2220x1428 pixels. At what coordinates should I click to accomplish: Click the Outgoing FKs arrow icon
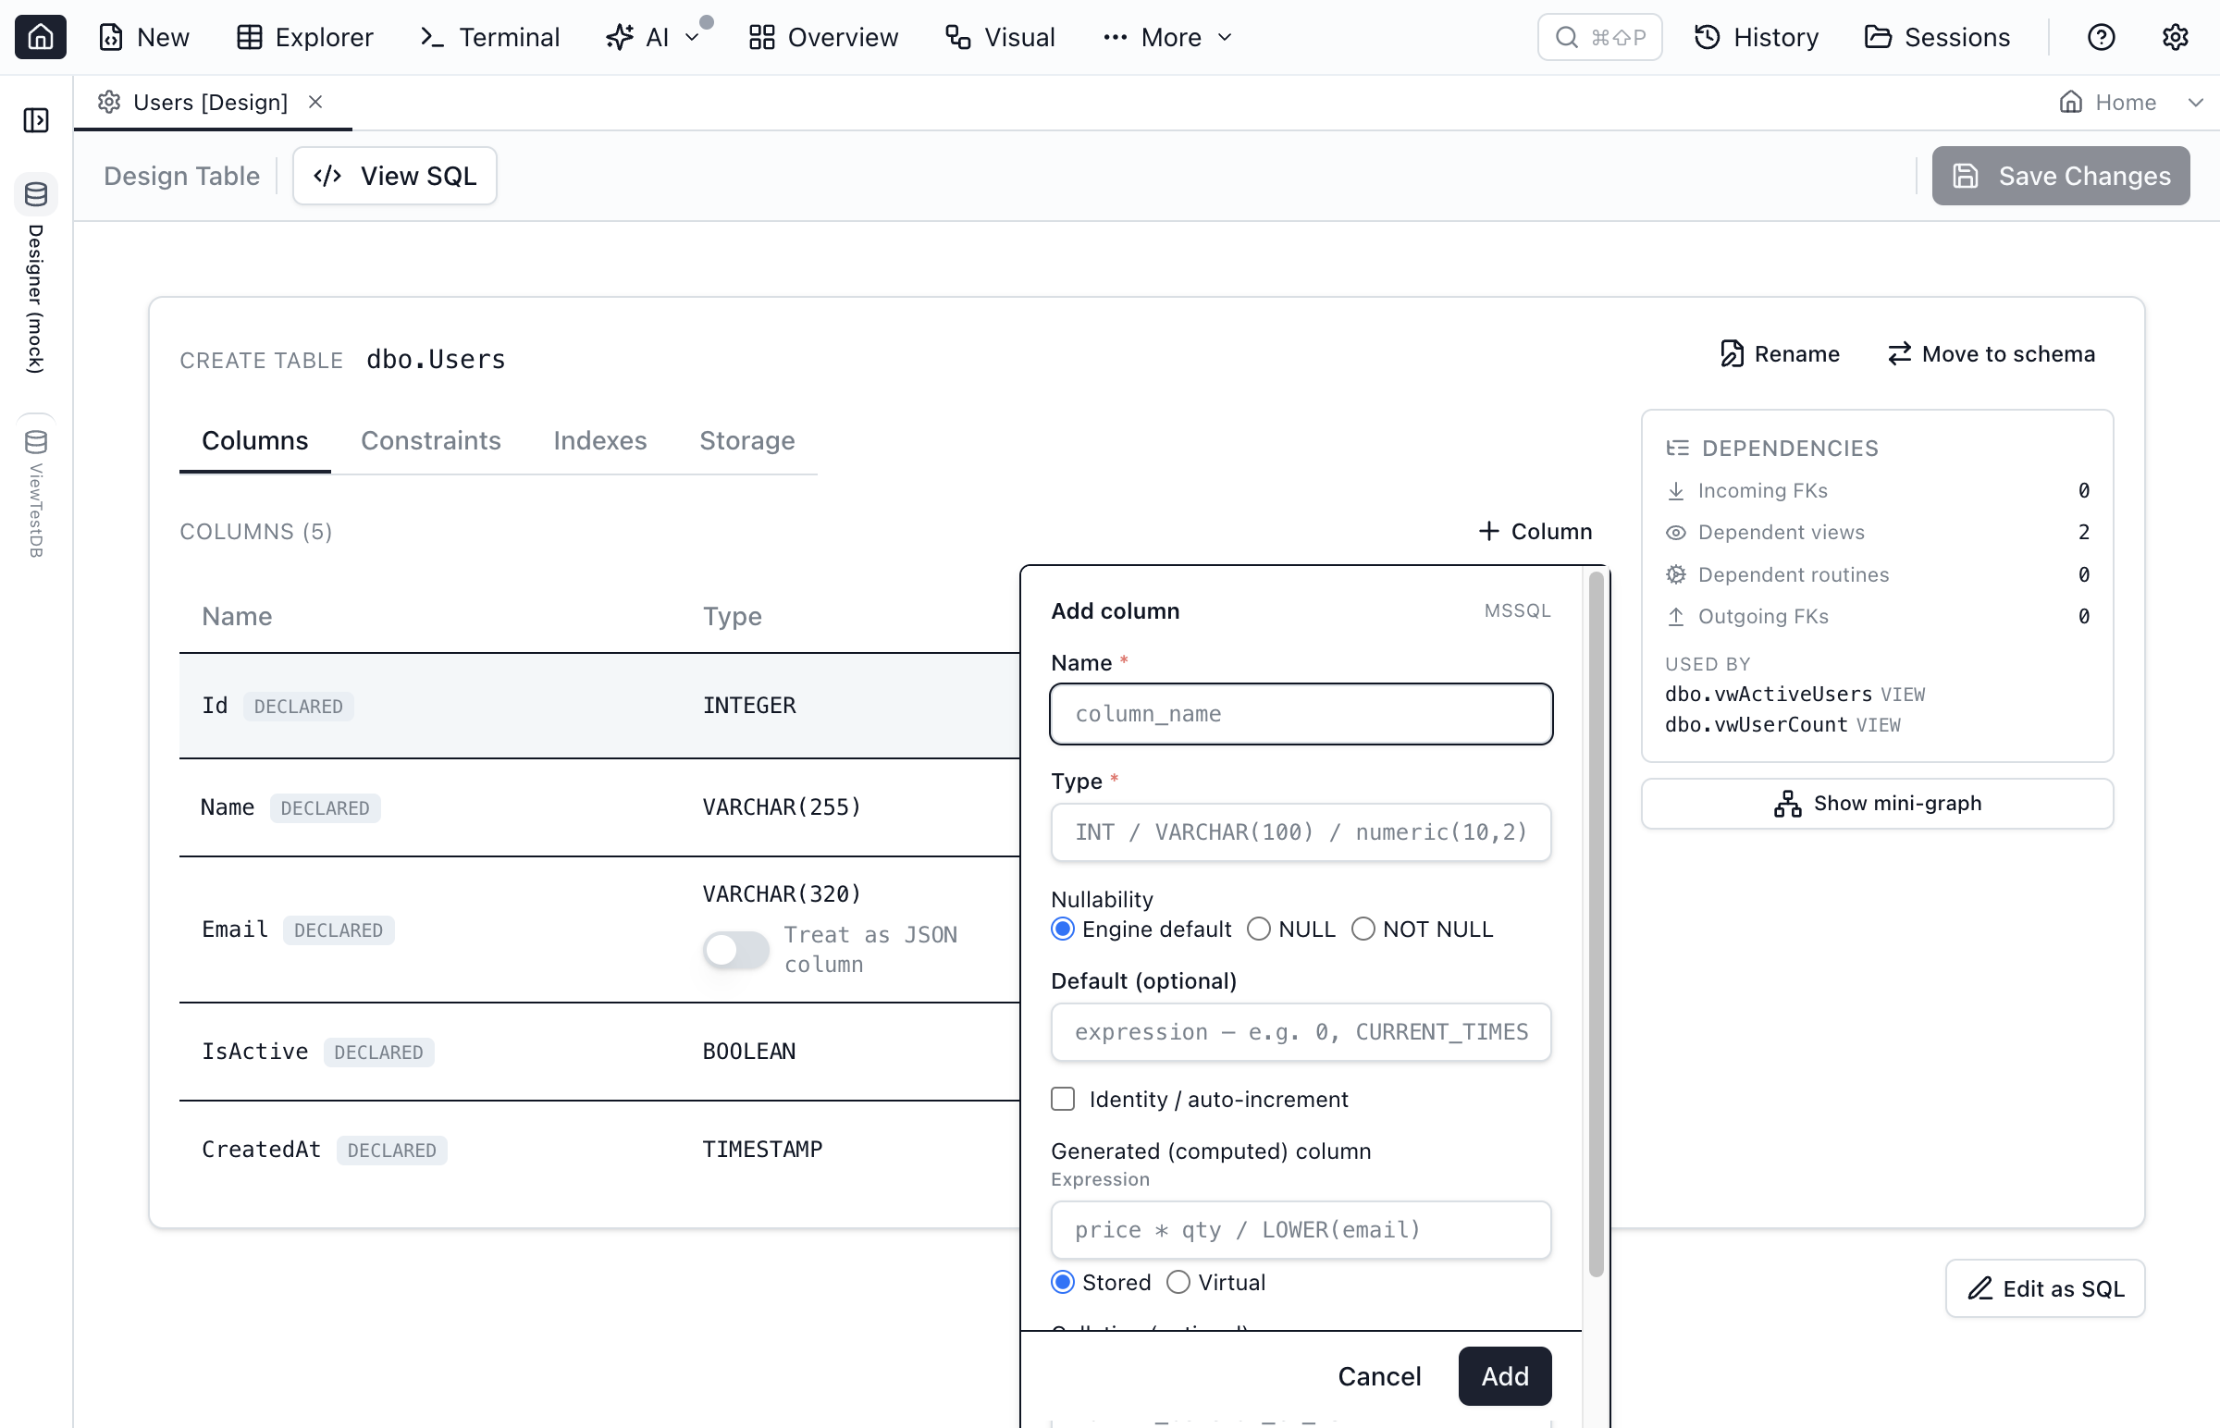(1676, 617)
